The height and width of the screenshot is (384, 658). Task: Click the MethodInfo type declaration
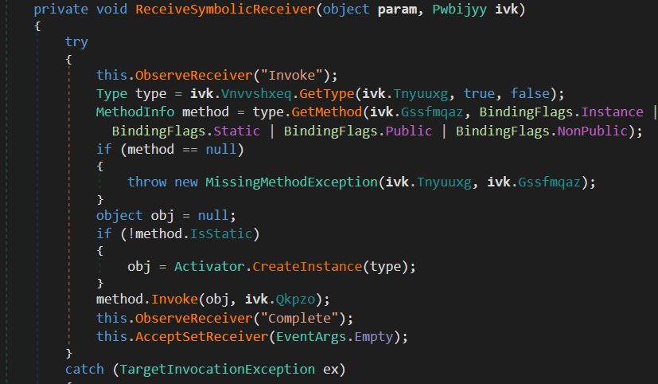click(x=135, y=112)
